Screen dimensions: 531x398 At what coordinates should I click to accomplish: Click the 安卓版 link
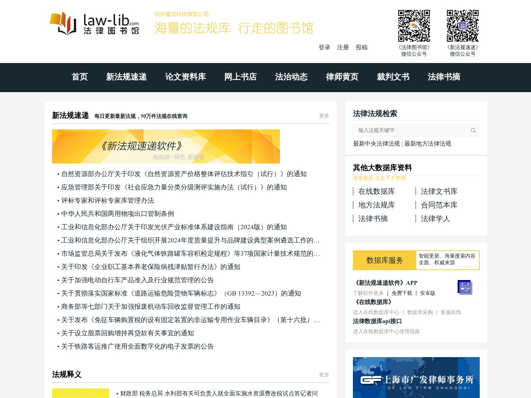coord(428,293)
